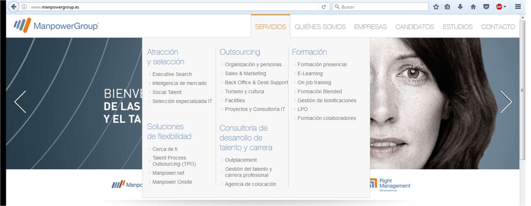Viewport: 531px width, 206px height.
Task: Click the vertical page scrollbar thumb
Action: 522,90
